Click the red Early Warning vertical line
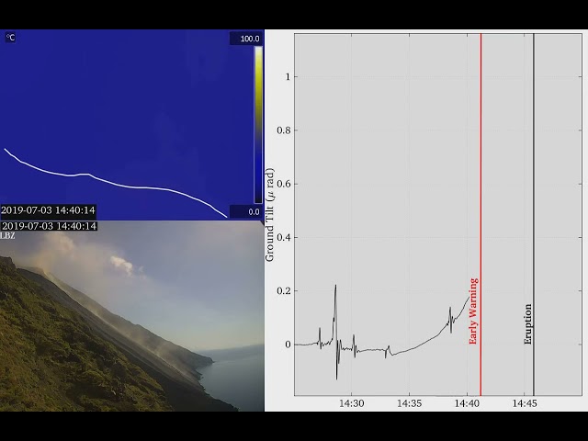 tap(481, 214)
